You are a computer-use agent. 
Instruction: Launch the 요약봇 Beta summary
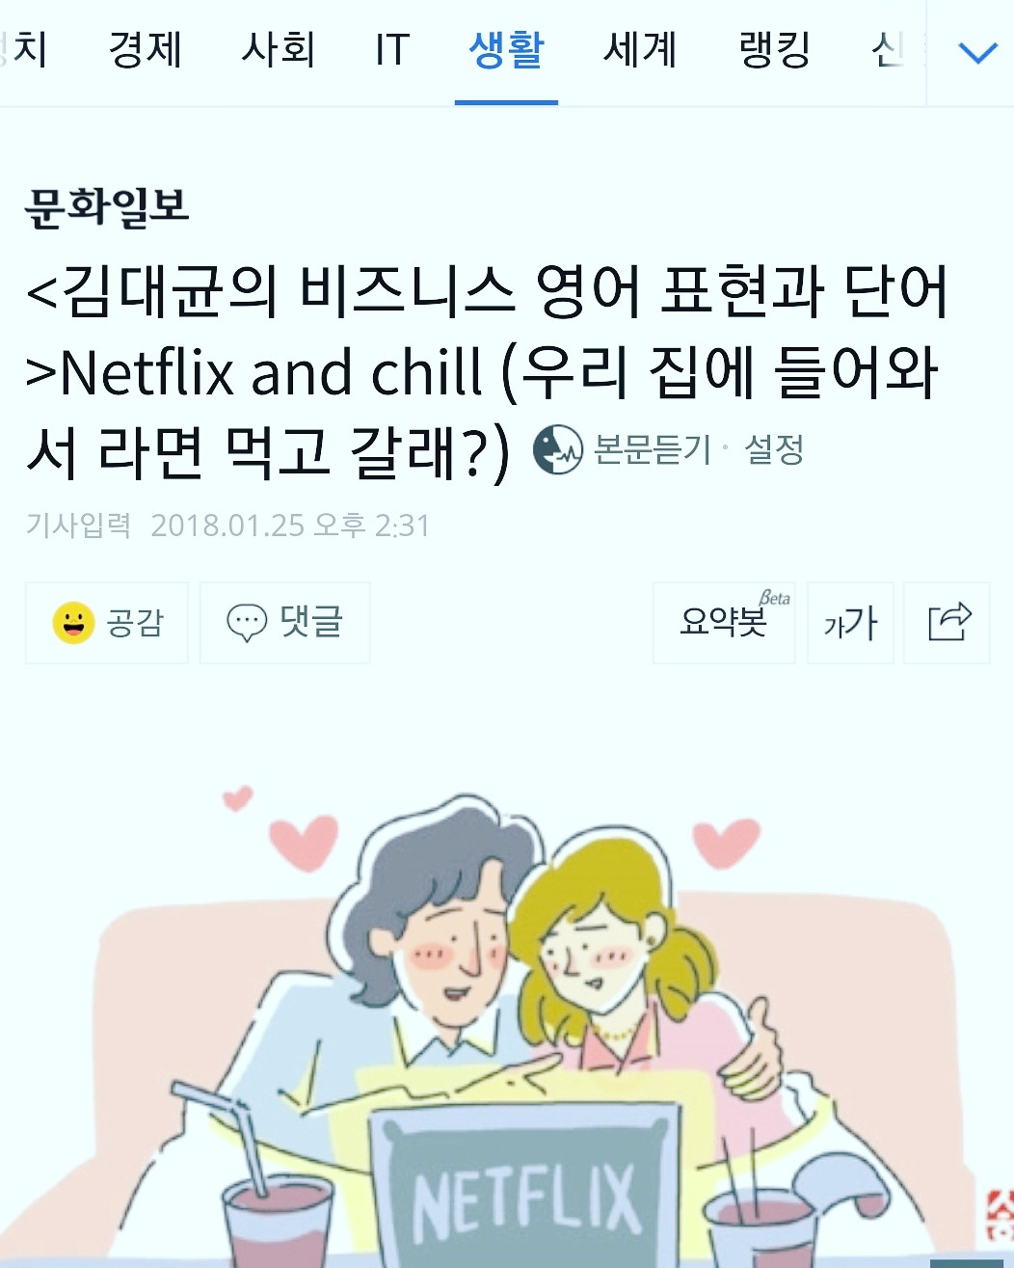pos(724,623)
